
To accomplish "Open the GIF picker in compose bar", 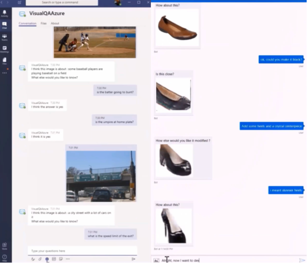I will click(x=54, y=259).
